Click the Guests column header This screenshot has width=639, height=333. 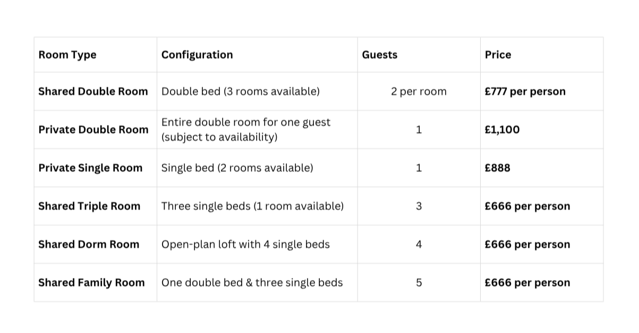point(380,55)
